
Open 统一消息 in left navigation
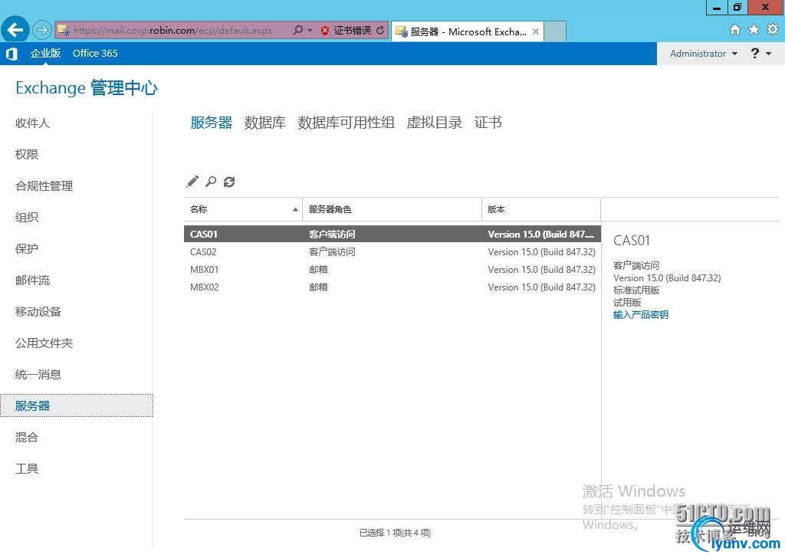pos(38,374)
